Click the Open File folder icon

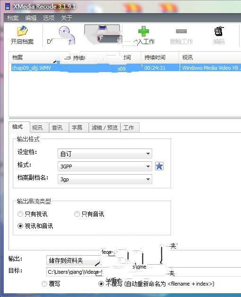[x=22, y=31]
